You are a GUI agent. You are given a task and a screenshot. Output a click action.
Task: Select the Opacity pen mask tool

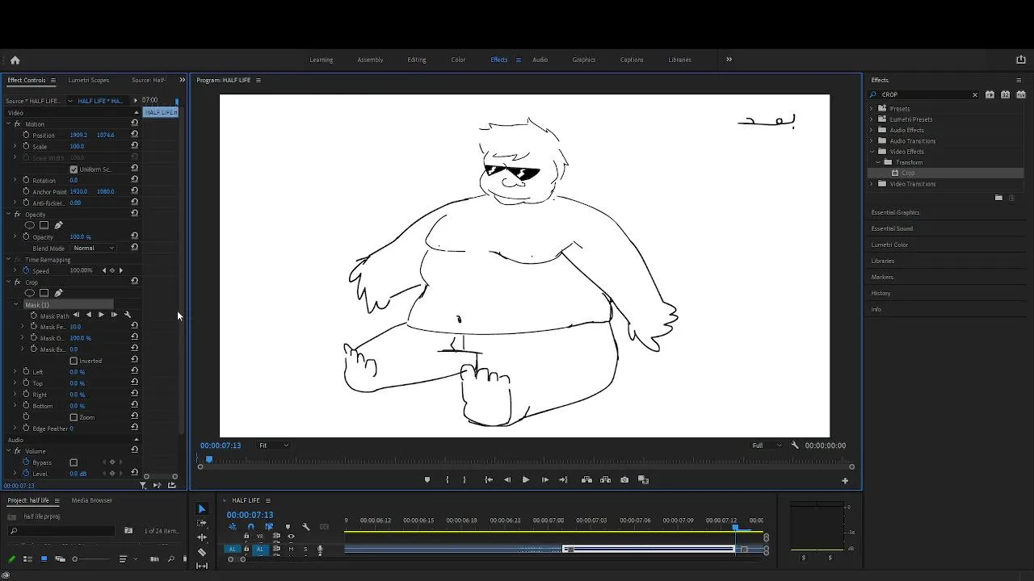(58, 225)
